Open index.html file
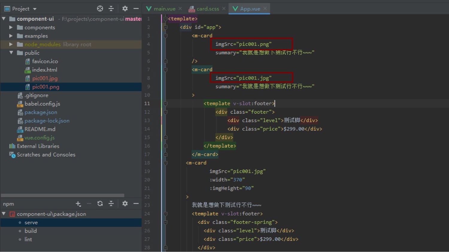This screenshot has height=252, width=449. (44, 70)
